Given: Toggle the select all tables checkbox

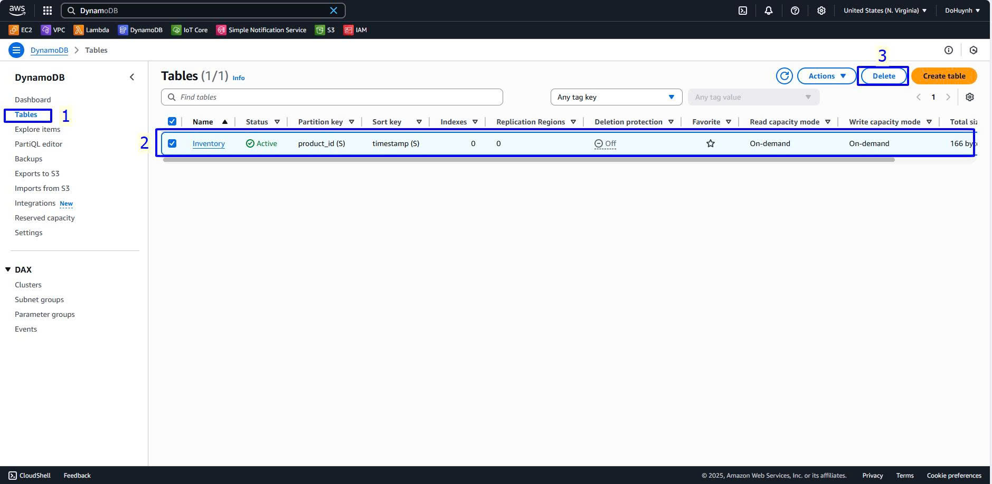Looking at the screenshot, I should (x=172, y=122).
